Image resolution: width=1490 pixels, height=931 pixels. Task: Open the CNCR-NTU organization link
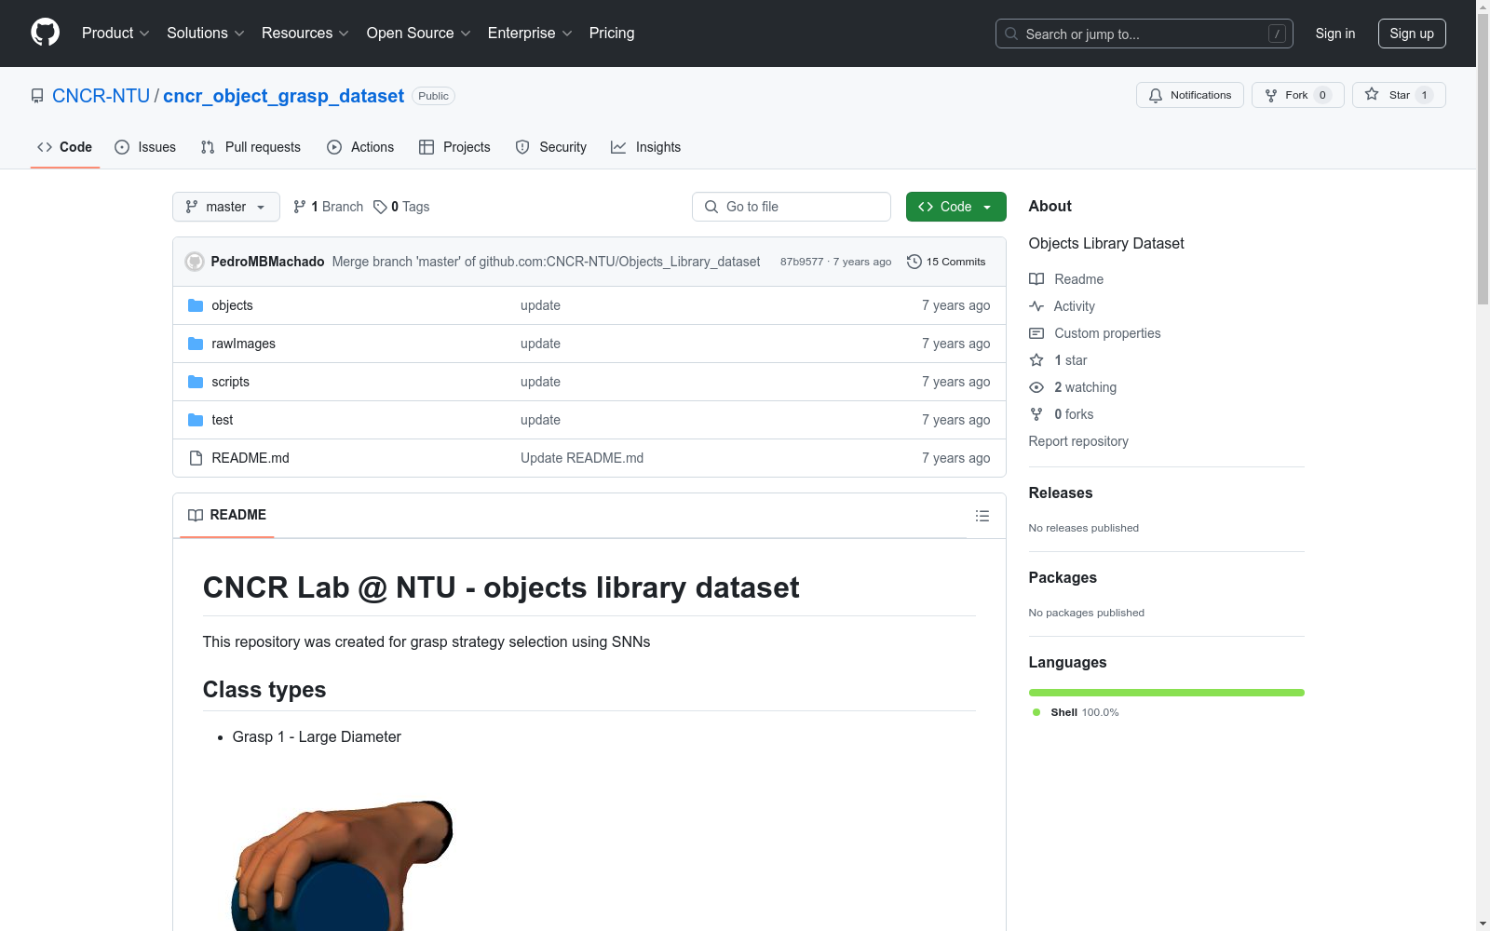pyautogui.click(x=101, y=96)
